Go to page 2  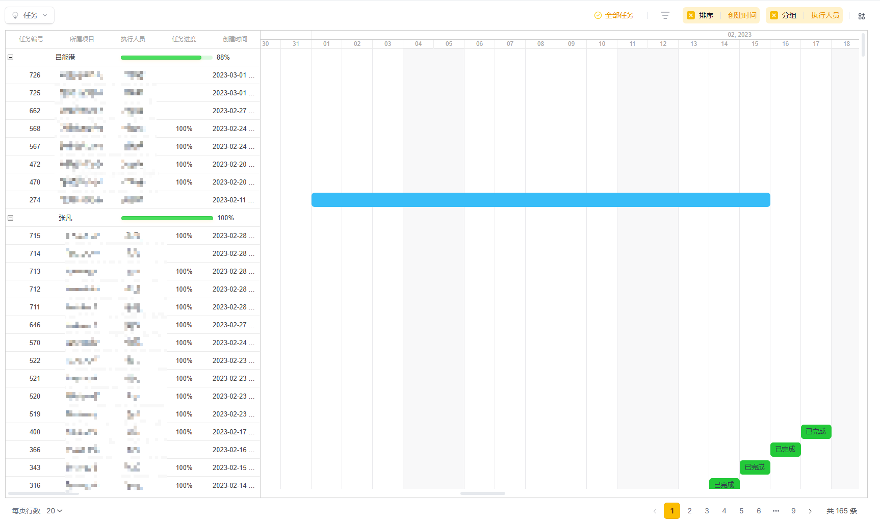(x=689, y=511)
